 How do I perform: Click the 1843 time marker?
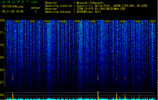click(47, 21)
